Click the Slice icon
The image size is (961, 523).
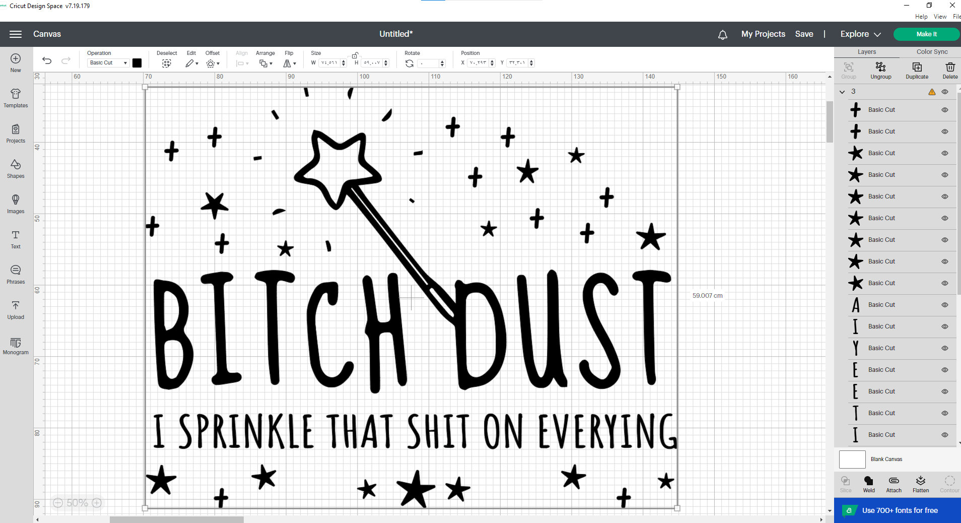845,484
